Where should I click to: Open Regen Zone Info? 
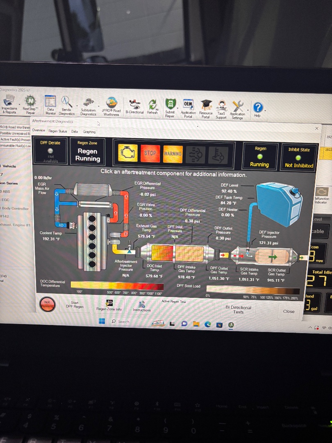tap(109, 305)
